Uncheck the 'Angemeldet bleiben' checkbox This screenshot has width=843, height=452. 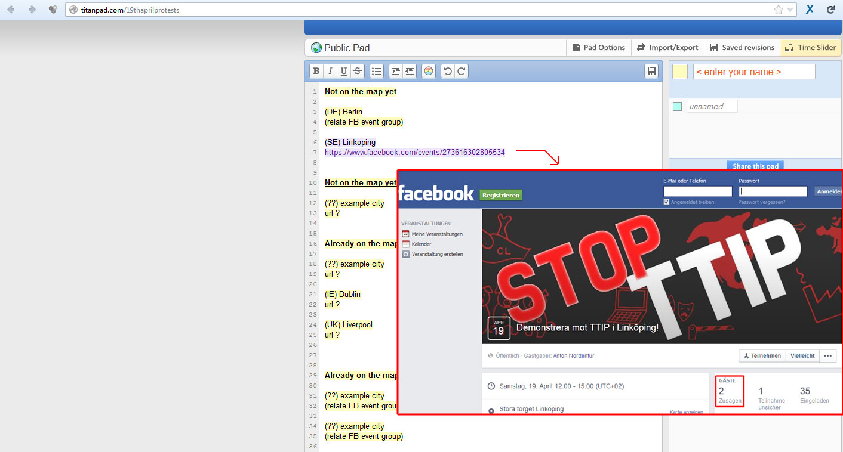coord(666,202)
